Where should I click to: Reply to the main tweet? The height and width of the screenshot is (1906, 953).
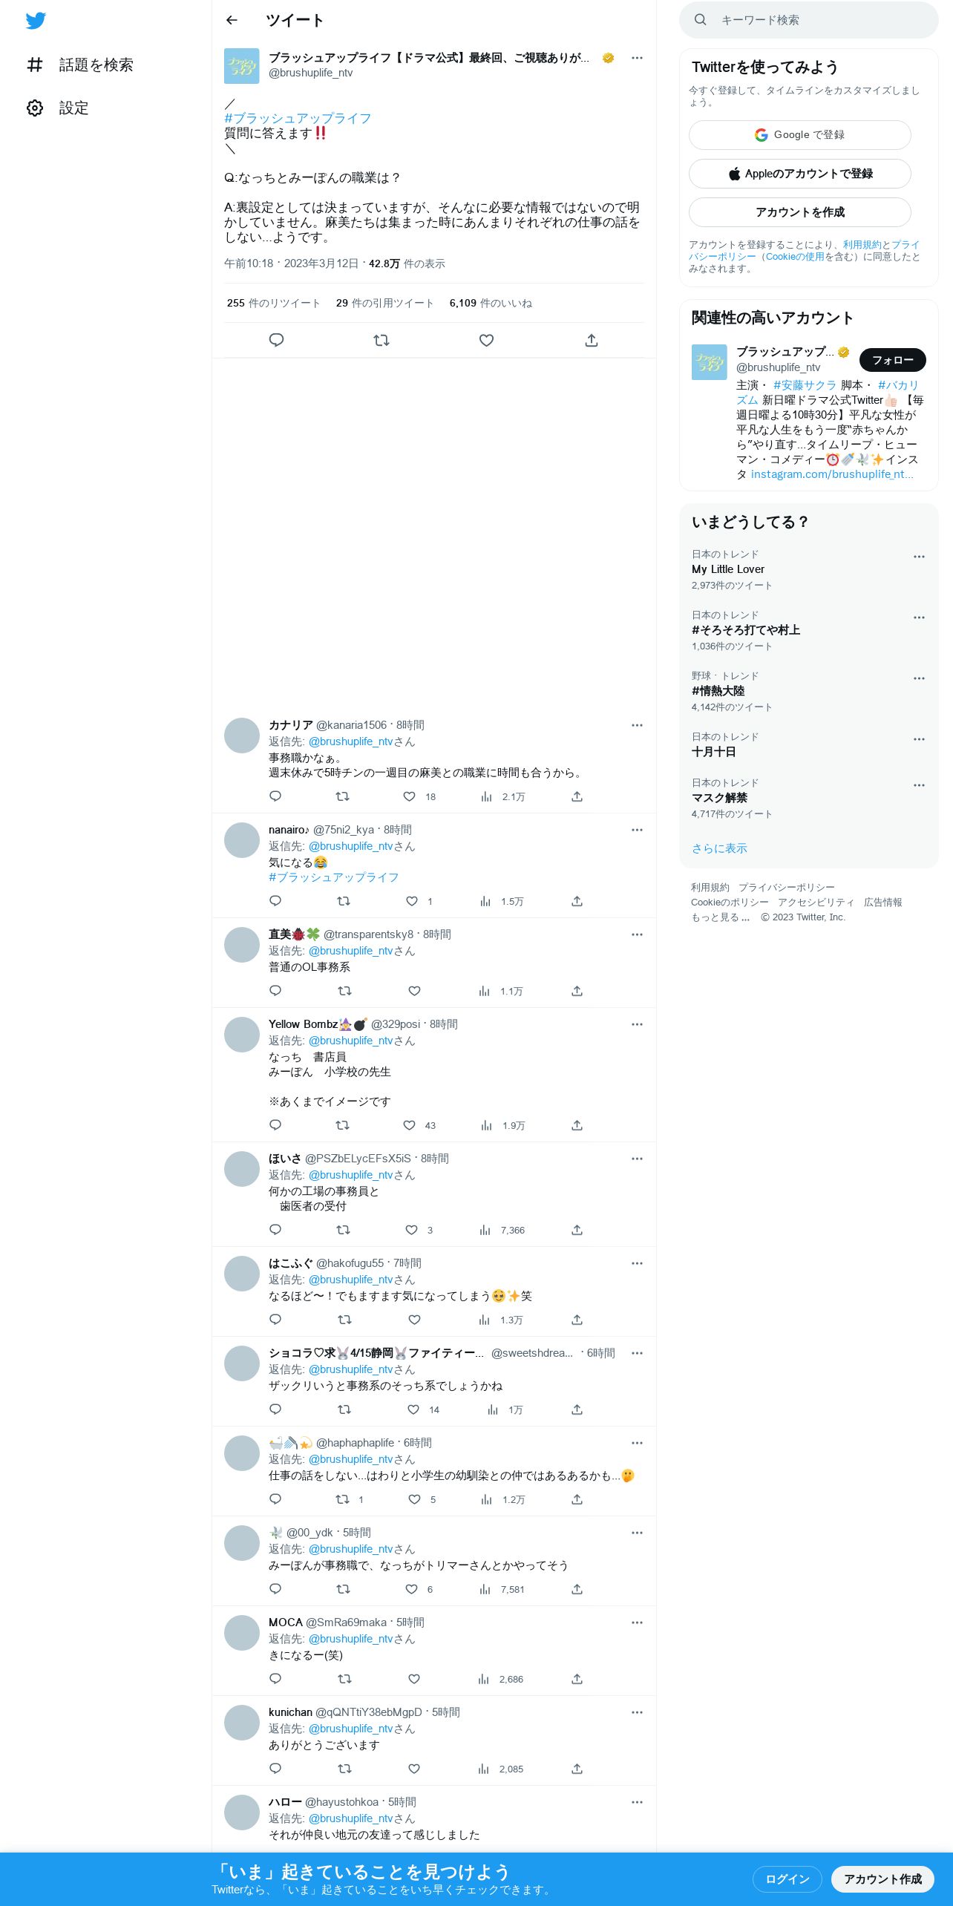(x=276, y=340)
